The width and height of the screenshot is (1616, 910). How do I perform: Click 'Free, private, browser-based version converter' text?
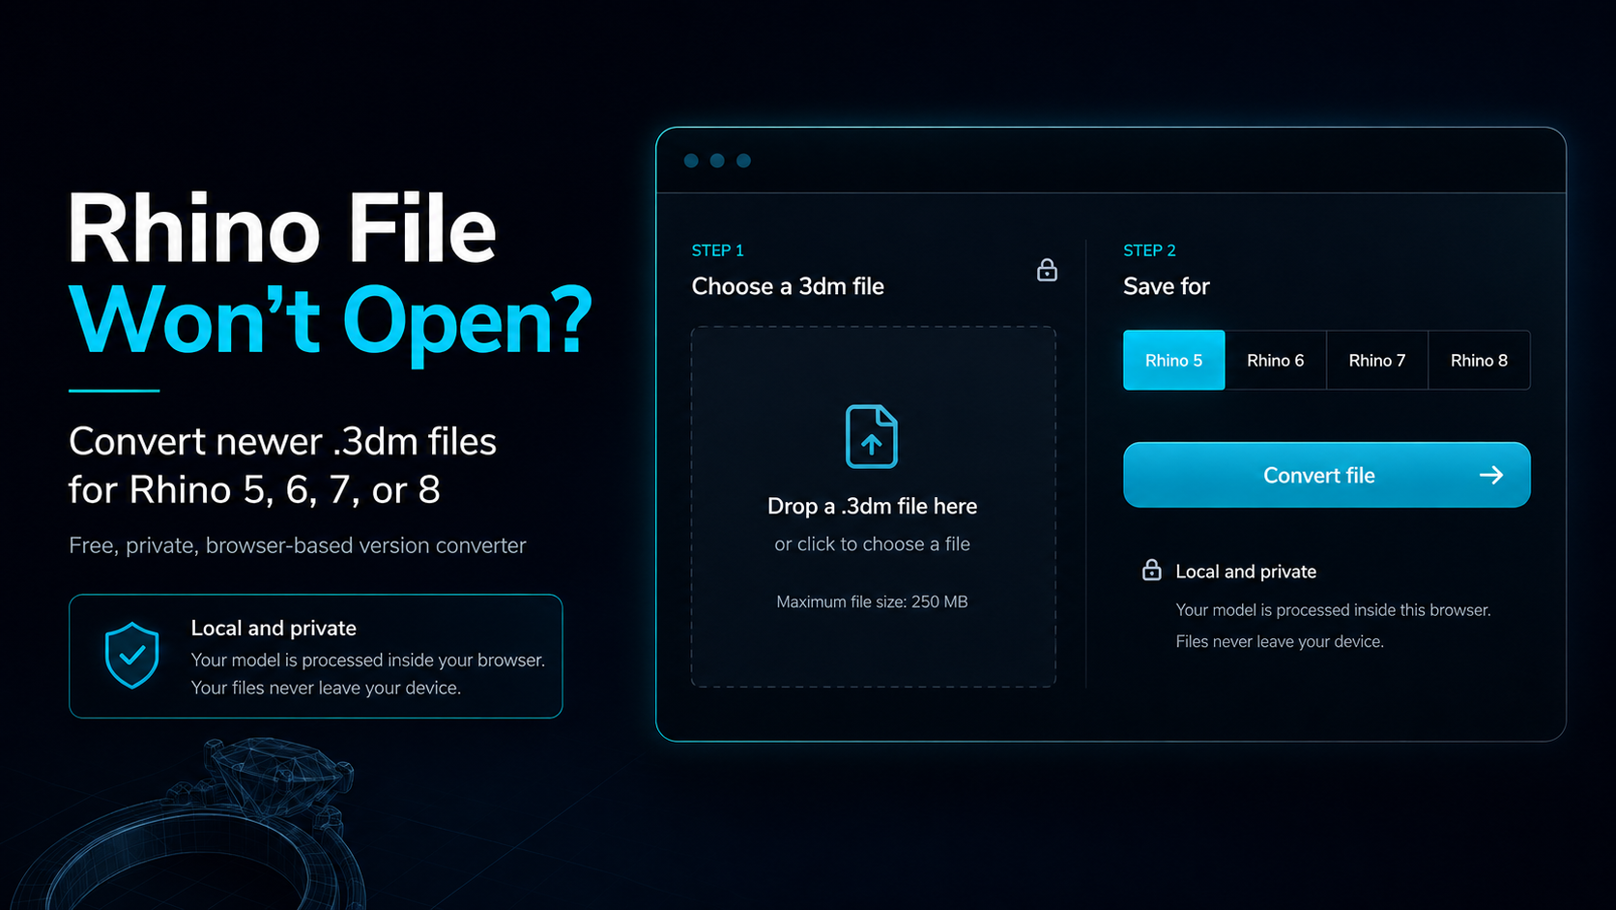pyautogui.click(x=298, y=545)
